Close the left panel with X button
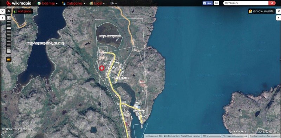Viewport: 281px width, 138px height. [2, 12]
